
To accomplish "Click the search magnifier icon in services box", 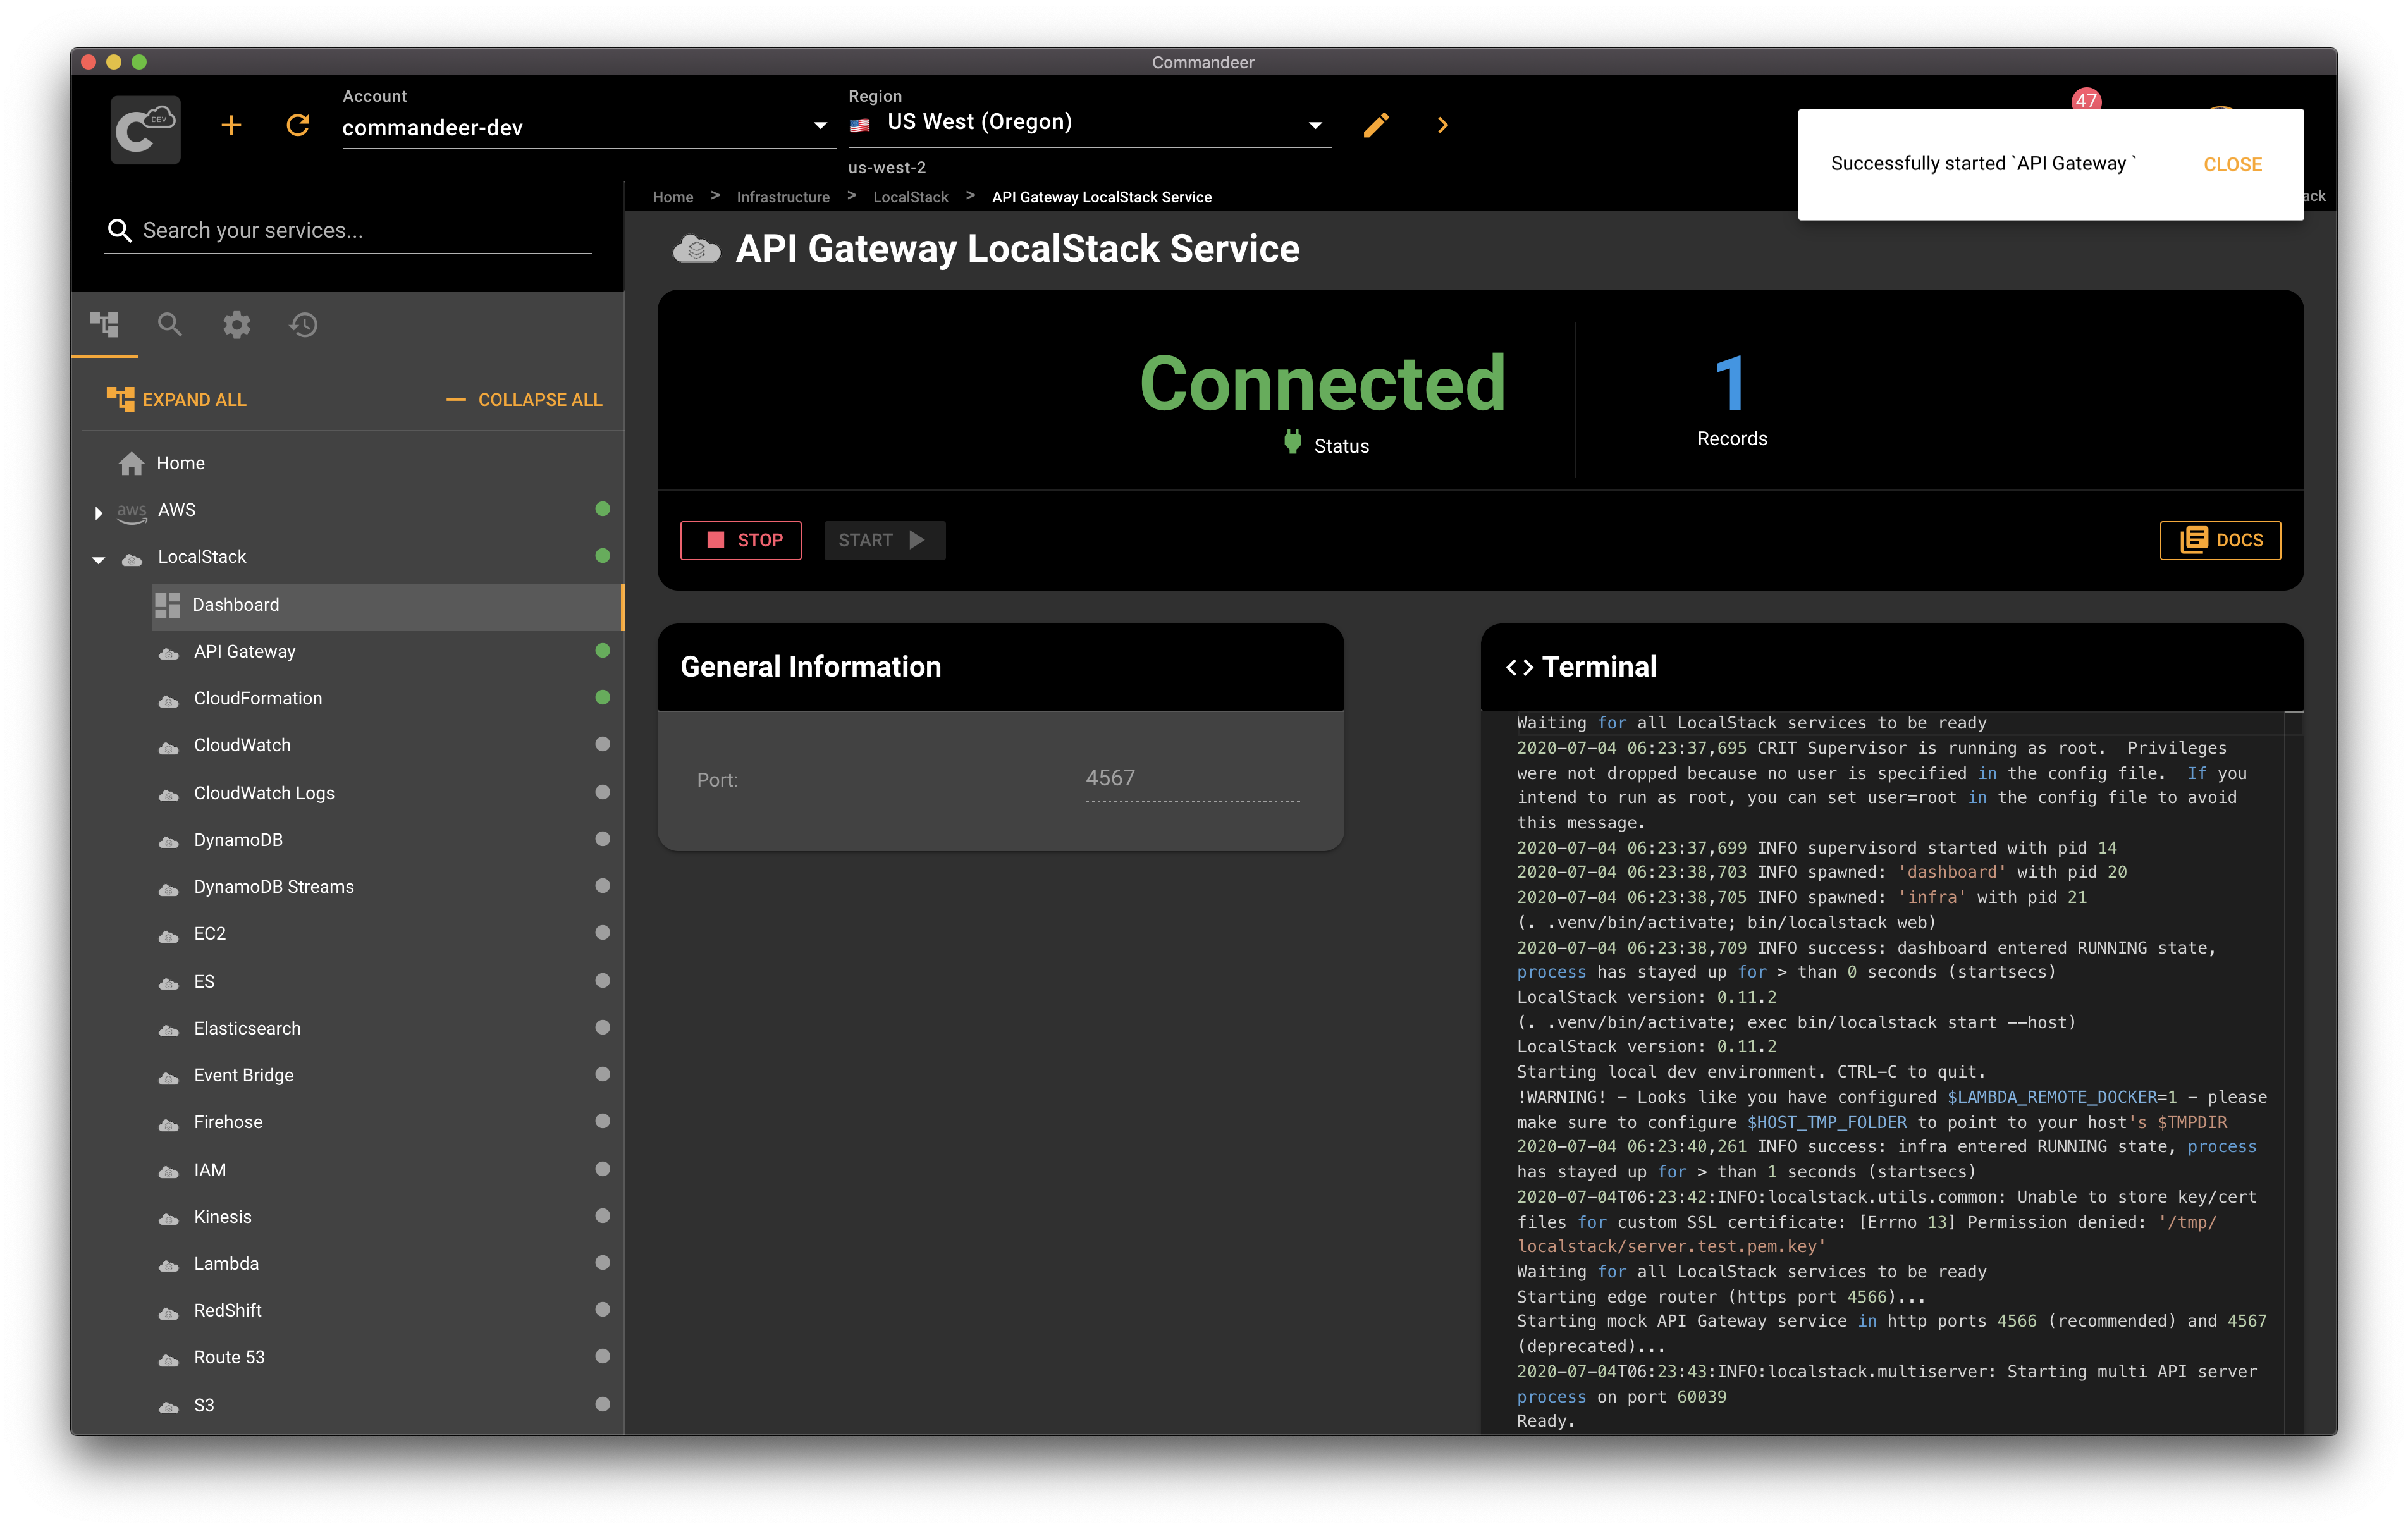I will (119, 231).
